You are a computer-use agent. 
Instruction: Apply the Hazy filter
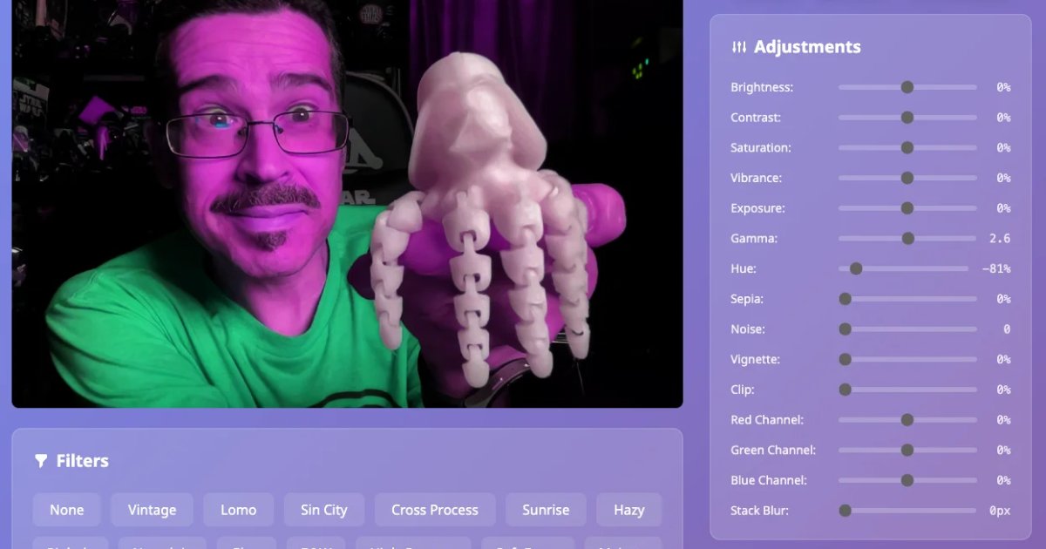coord(629,510)
